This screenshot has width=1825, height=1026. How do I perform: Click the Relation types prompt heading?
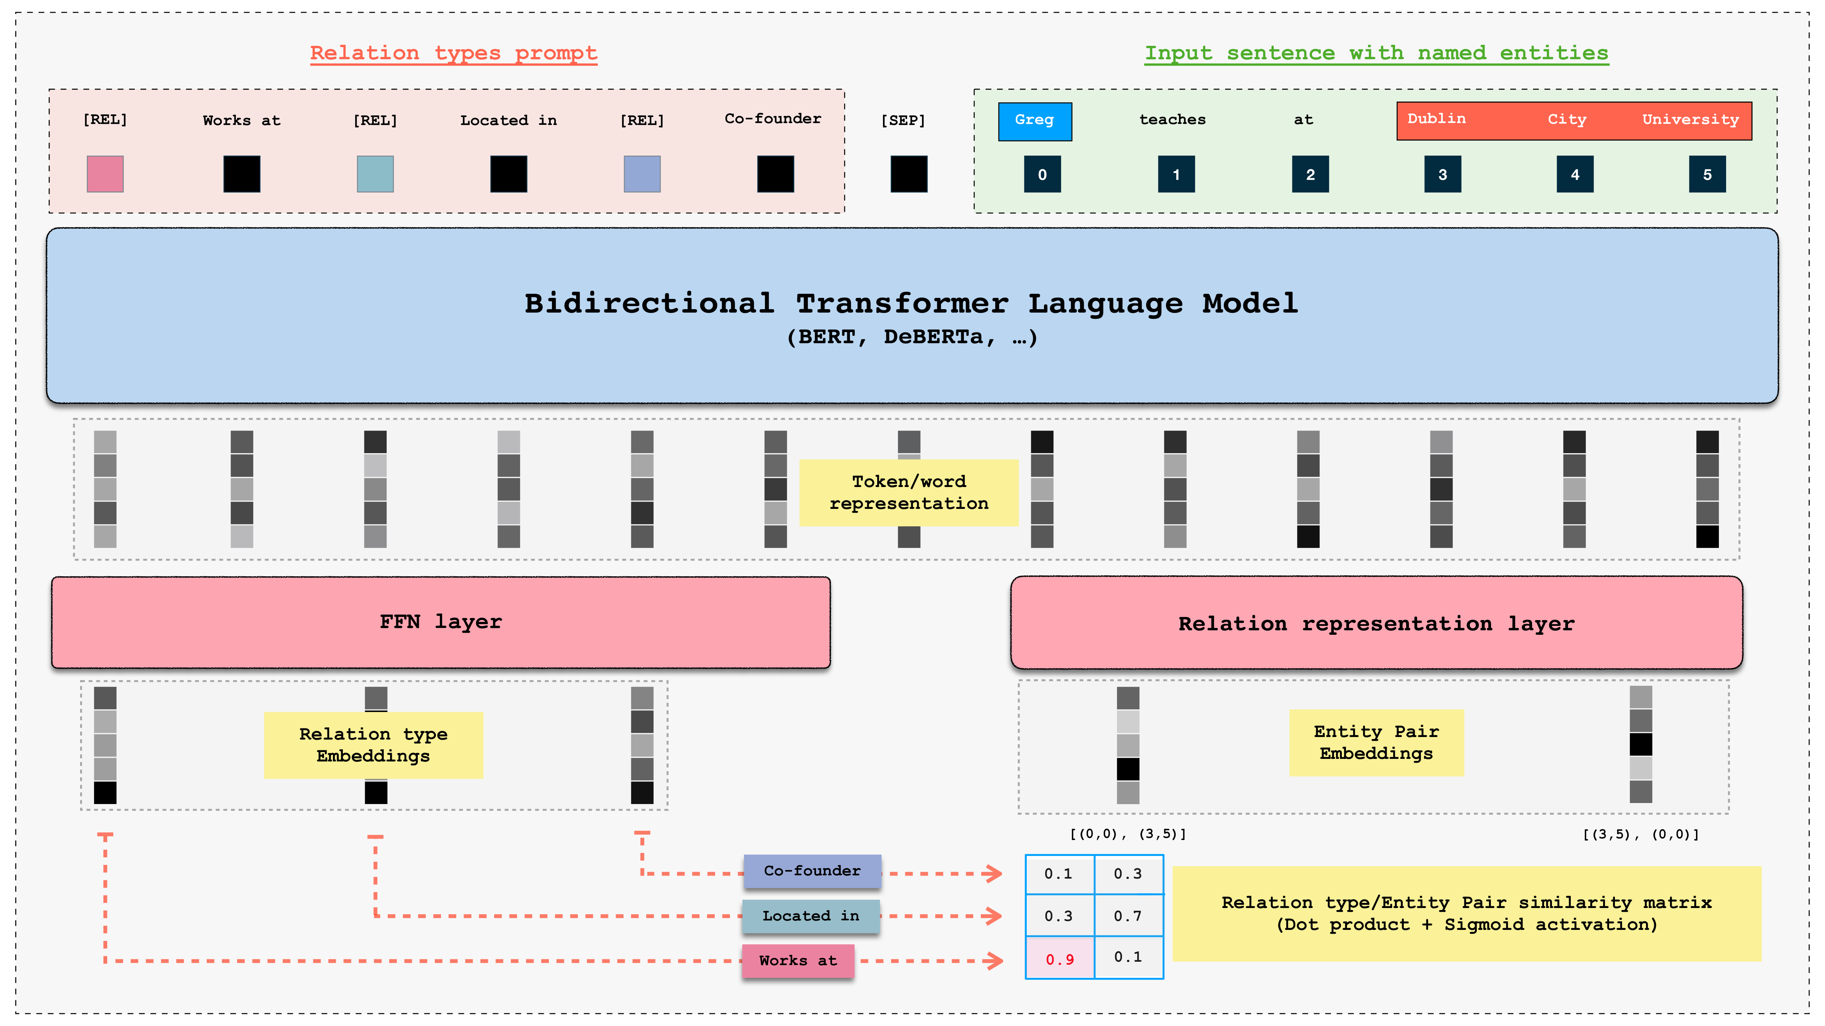click(453, 53)
